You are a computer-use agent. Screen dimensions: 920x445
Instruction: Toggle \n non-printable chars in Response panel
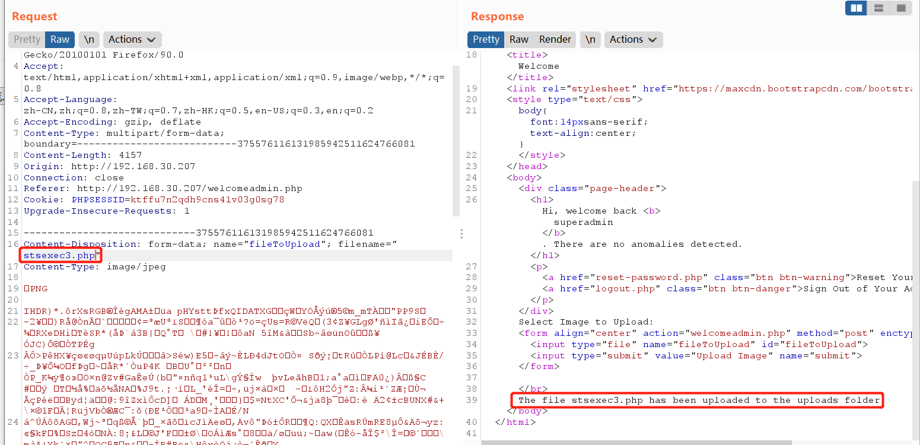click(590, 39)
